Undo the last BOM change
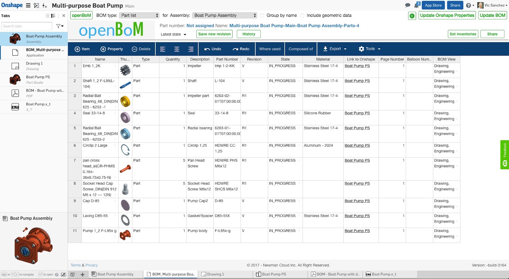Viewport: 509px width, 279px height. 213,49
